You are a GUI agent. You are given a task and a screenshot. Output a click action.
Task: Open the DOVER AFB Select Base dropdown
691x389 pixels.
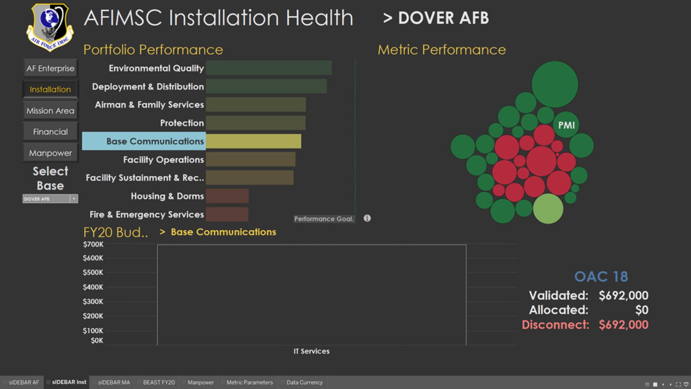(x=75, y=198)
